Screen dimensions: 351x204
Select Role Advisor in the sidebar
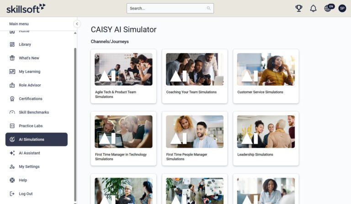click(30, 85)
